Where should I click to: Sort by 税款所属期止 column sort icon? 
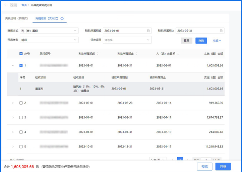point(136,54)
